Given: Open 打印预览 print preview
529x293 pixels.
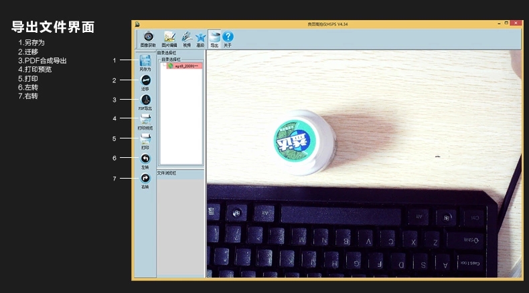Looking at the screenshot, I should coord(145,122).
